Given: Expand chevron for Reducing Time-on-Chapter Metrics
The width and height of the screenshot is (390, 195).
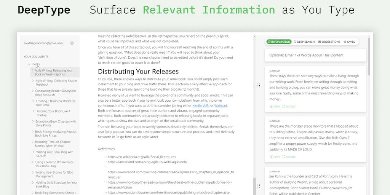Looking at the screenshot, I should (x=33, y=142).
